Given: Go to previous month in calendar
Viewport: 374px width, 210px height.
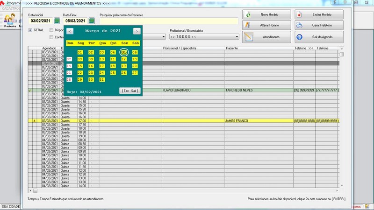Looking at the screenshot, I should [70, 31].
